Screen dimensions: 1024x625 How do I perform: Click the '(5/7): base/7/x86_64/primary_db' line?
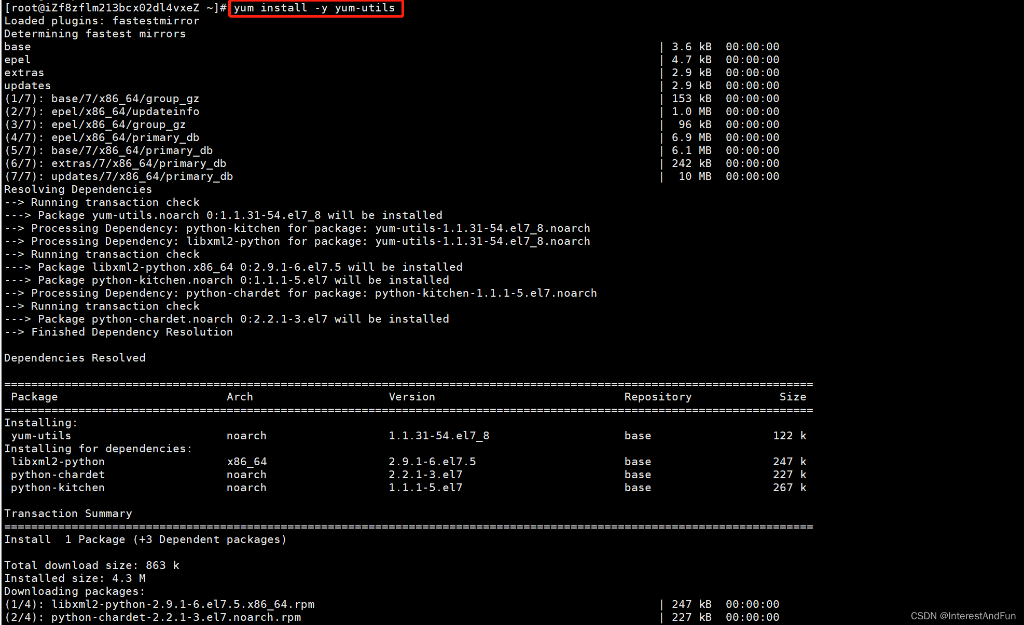[x=108, y=150]
